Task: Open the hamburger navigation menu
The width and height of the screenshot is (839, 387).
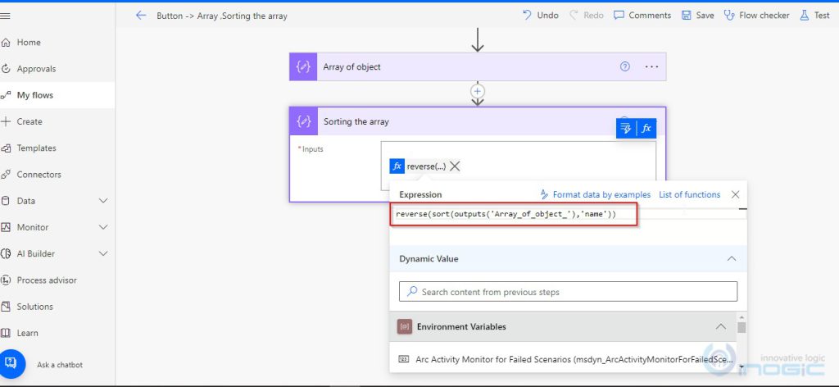Action: pos(6,16)
